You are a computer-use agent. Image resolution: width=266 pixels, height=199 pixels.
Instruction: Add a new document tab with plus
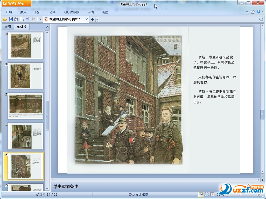93,19
